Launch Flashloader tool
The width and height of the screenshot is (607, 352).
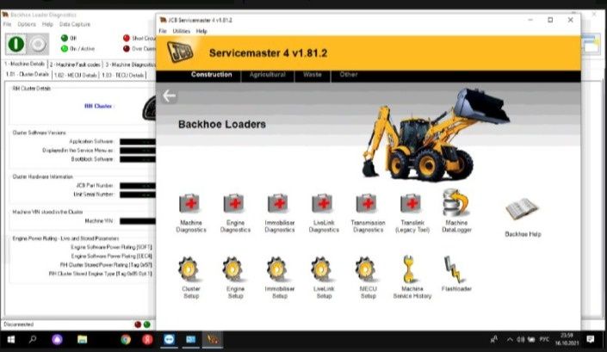[456, 274]
